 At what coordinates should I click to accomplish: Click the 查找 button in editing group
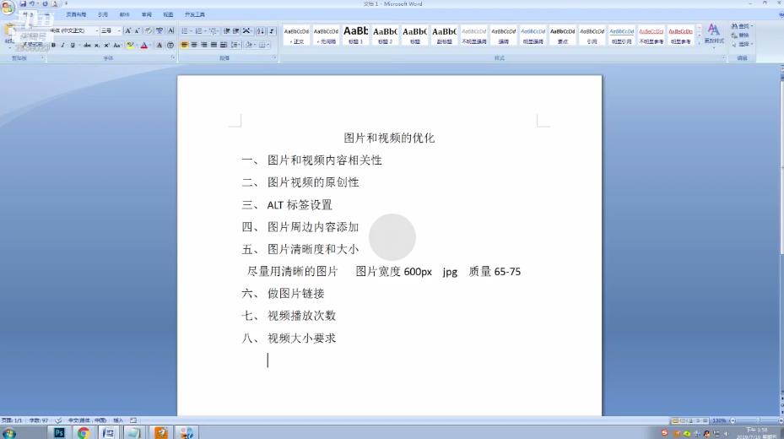click(x=742, y=27)
